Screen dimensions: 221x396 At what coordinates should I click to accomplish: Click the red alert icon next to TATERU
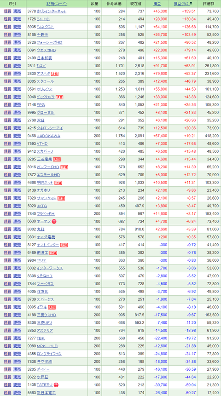pos(56,385)
